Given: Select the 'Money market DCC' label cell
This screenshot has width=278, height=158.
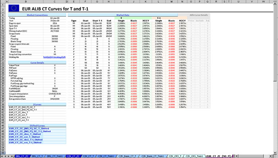Looking at the screenshot, I should coord(26,31).
